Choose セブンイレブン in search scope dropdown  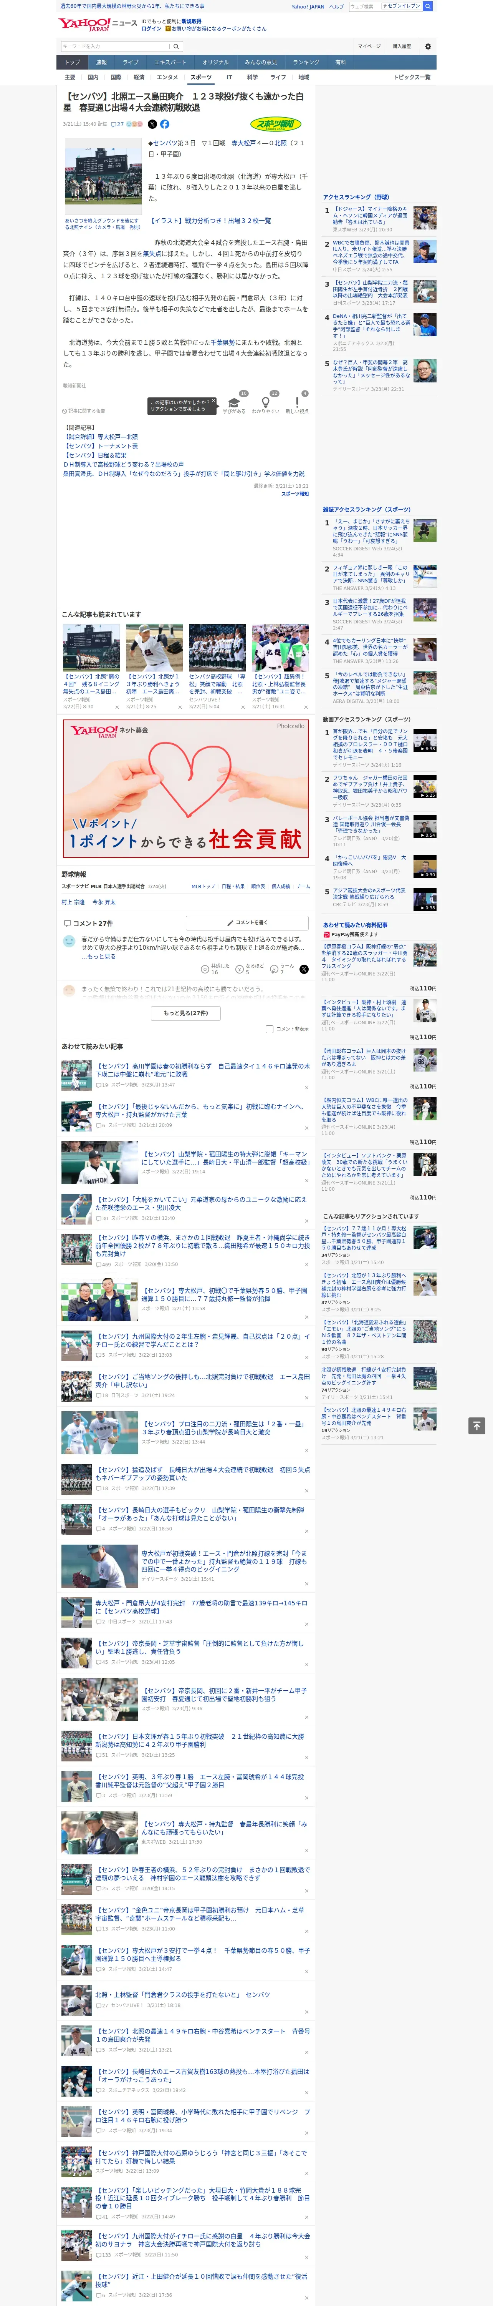[x=402, y=6]
